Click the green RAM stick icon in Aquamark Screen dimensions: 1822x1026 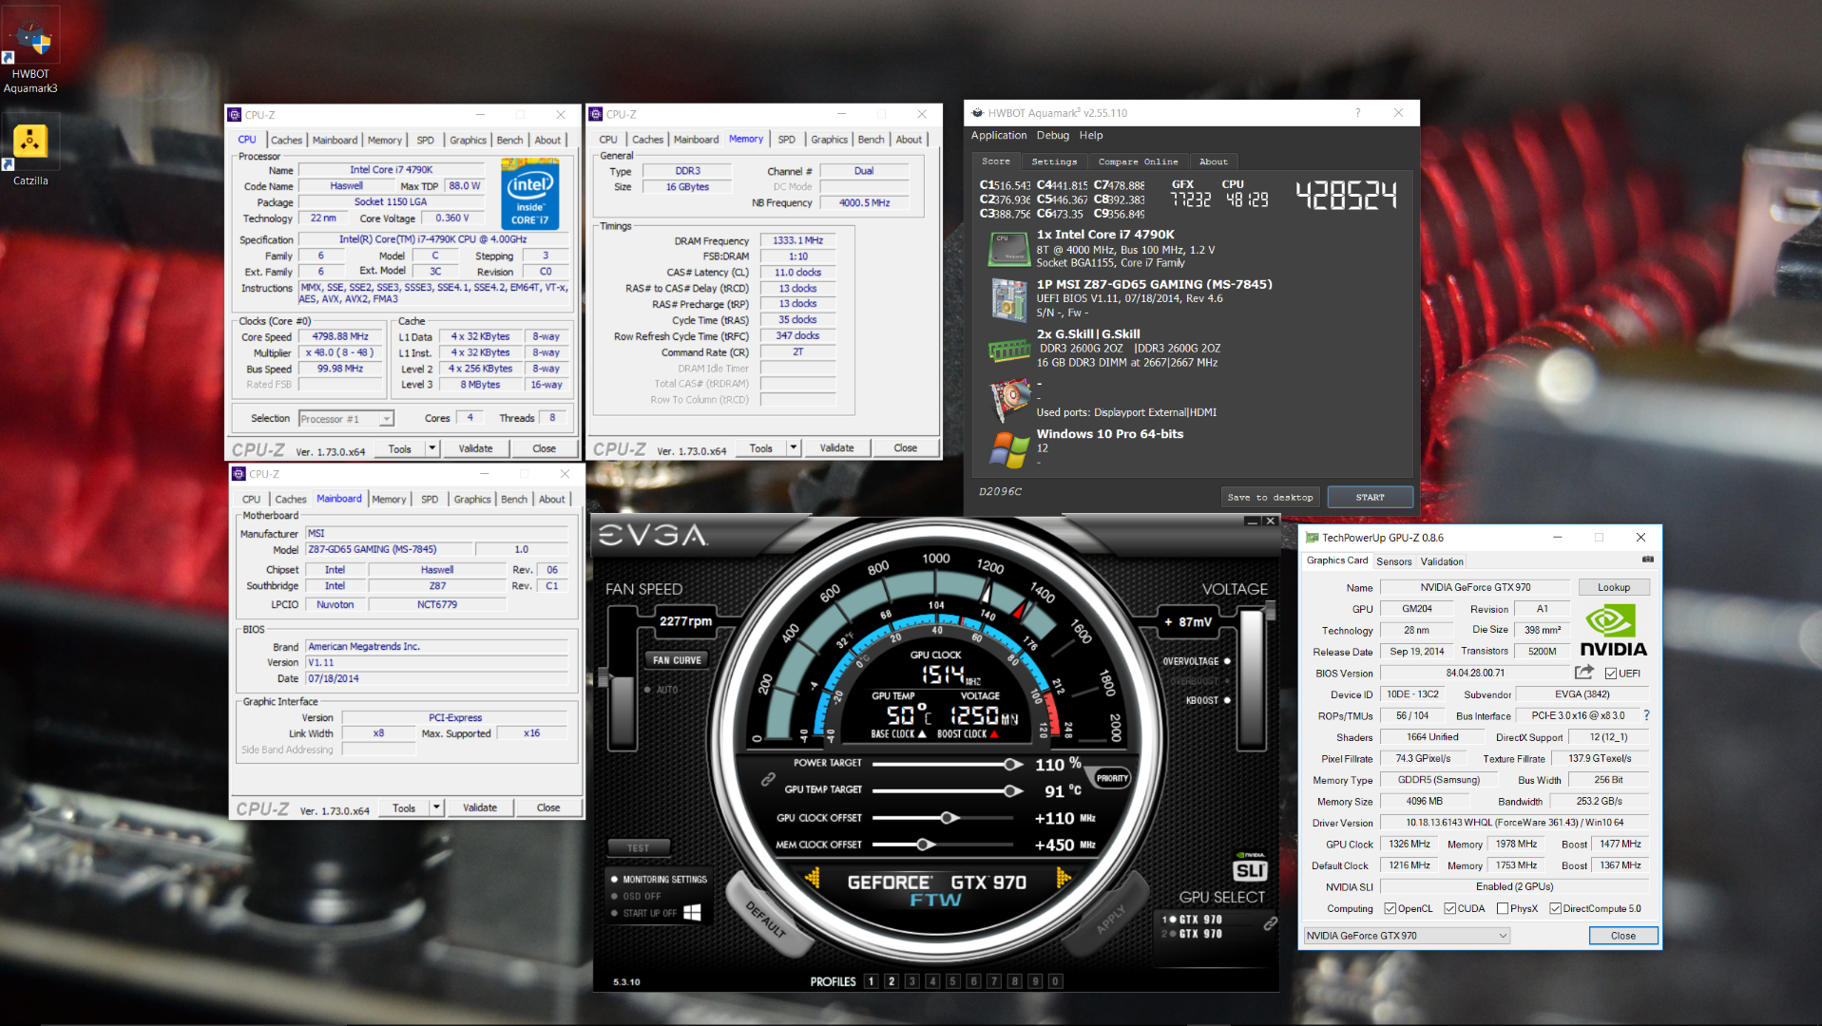[x=1009, y=351]
